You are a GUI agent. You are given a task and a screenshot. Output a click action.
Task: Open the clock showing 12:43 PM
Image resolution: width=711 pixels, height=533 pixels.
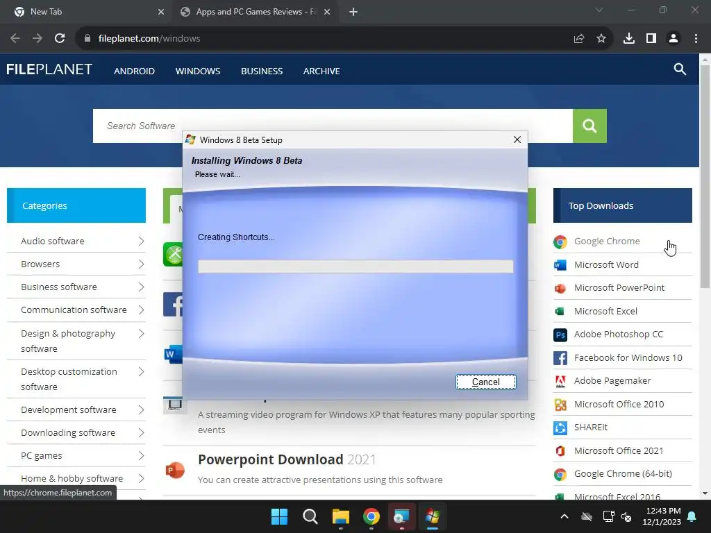(662, 516)
